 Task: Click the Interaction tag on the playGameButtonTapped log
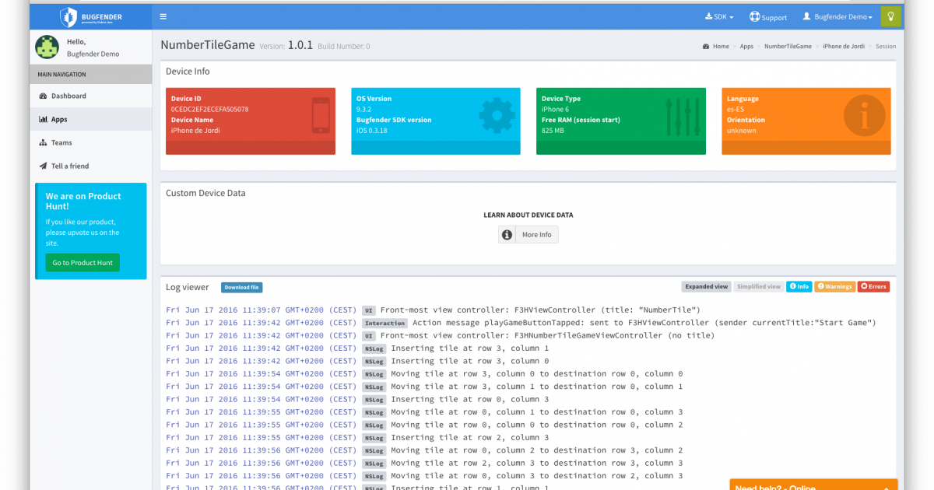(385, 323)
